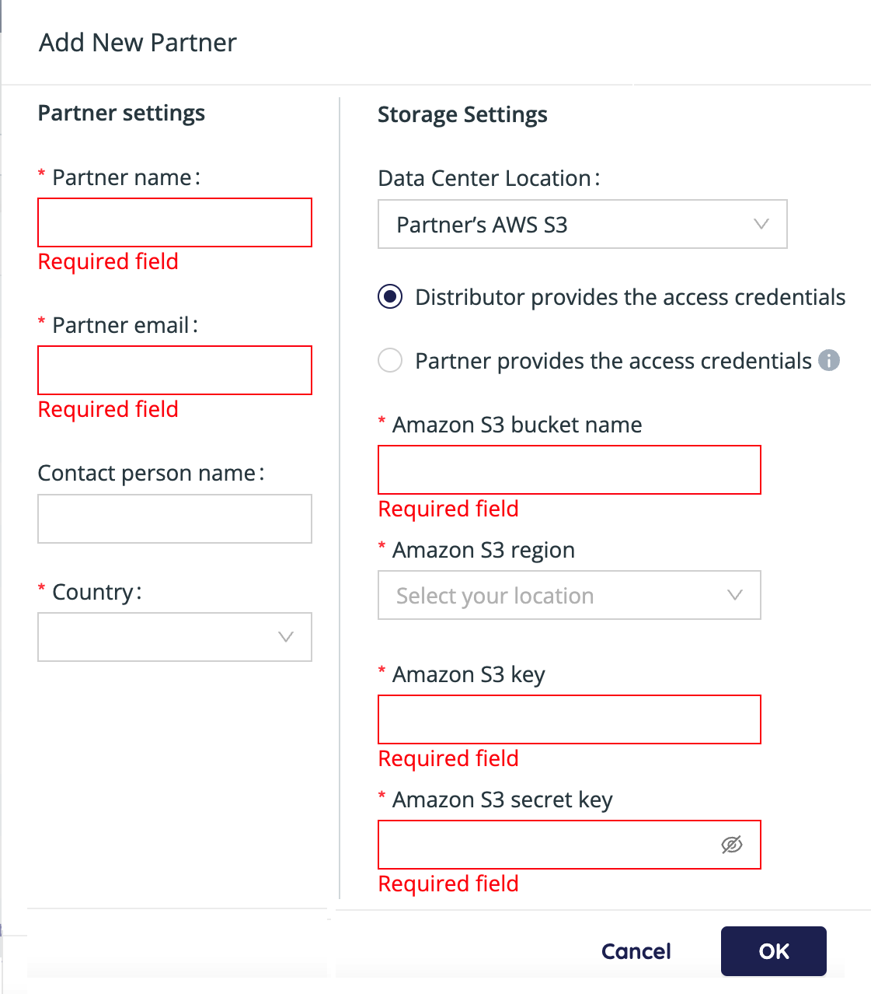Open the Country dropdown

pos(175,637)
